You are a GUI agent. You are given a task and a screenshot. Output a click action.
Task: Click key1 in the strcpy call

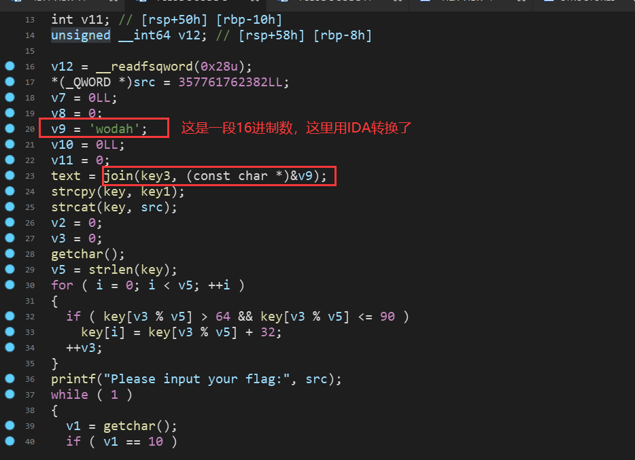click(x=156, y=192)
